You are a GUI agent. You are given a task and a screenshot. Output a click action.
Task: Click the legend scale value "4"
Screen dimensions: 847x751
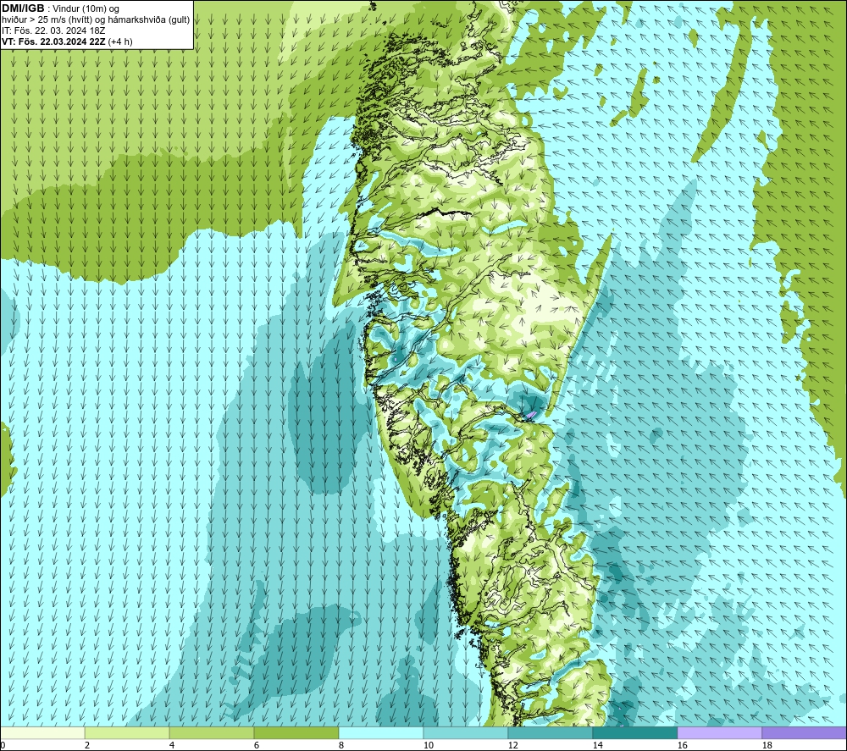coord(172,746)
